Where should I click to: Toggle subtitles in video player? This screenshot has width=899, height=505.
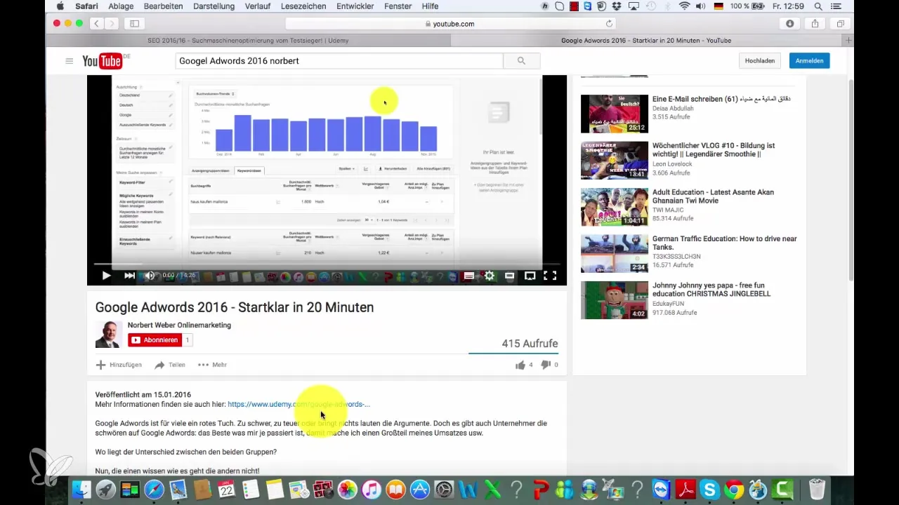[x=469, y=276]
